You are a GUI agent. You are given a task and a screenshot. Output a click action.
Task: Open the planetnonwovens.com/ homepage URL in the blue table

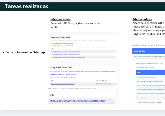[x=146, y=77]
